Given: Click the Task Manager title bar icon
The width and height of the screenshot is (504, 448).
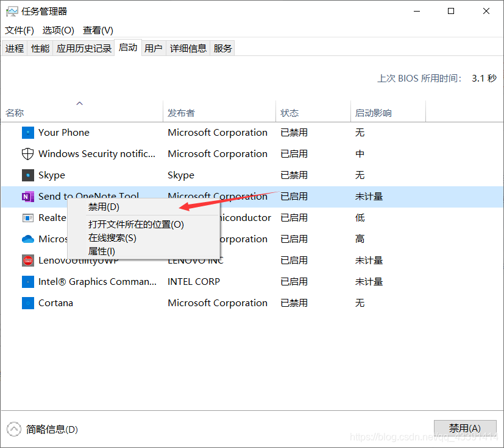Looking at the screenshot, I should pos(12,12).
